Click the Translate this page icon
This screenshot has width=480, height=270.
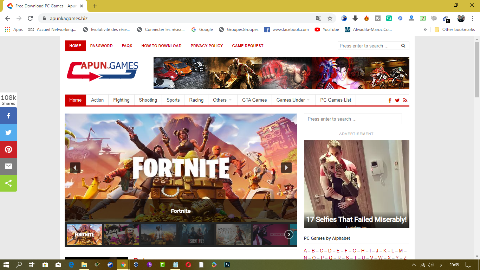click(x=318, y=18)
